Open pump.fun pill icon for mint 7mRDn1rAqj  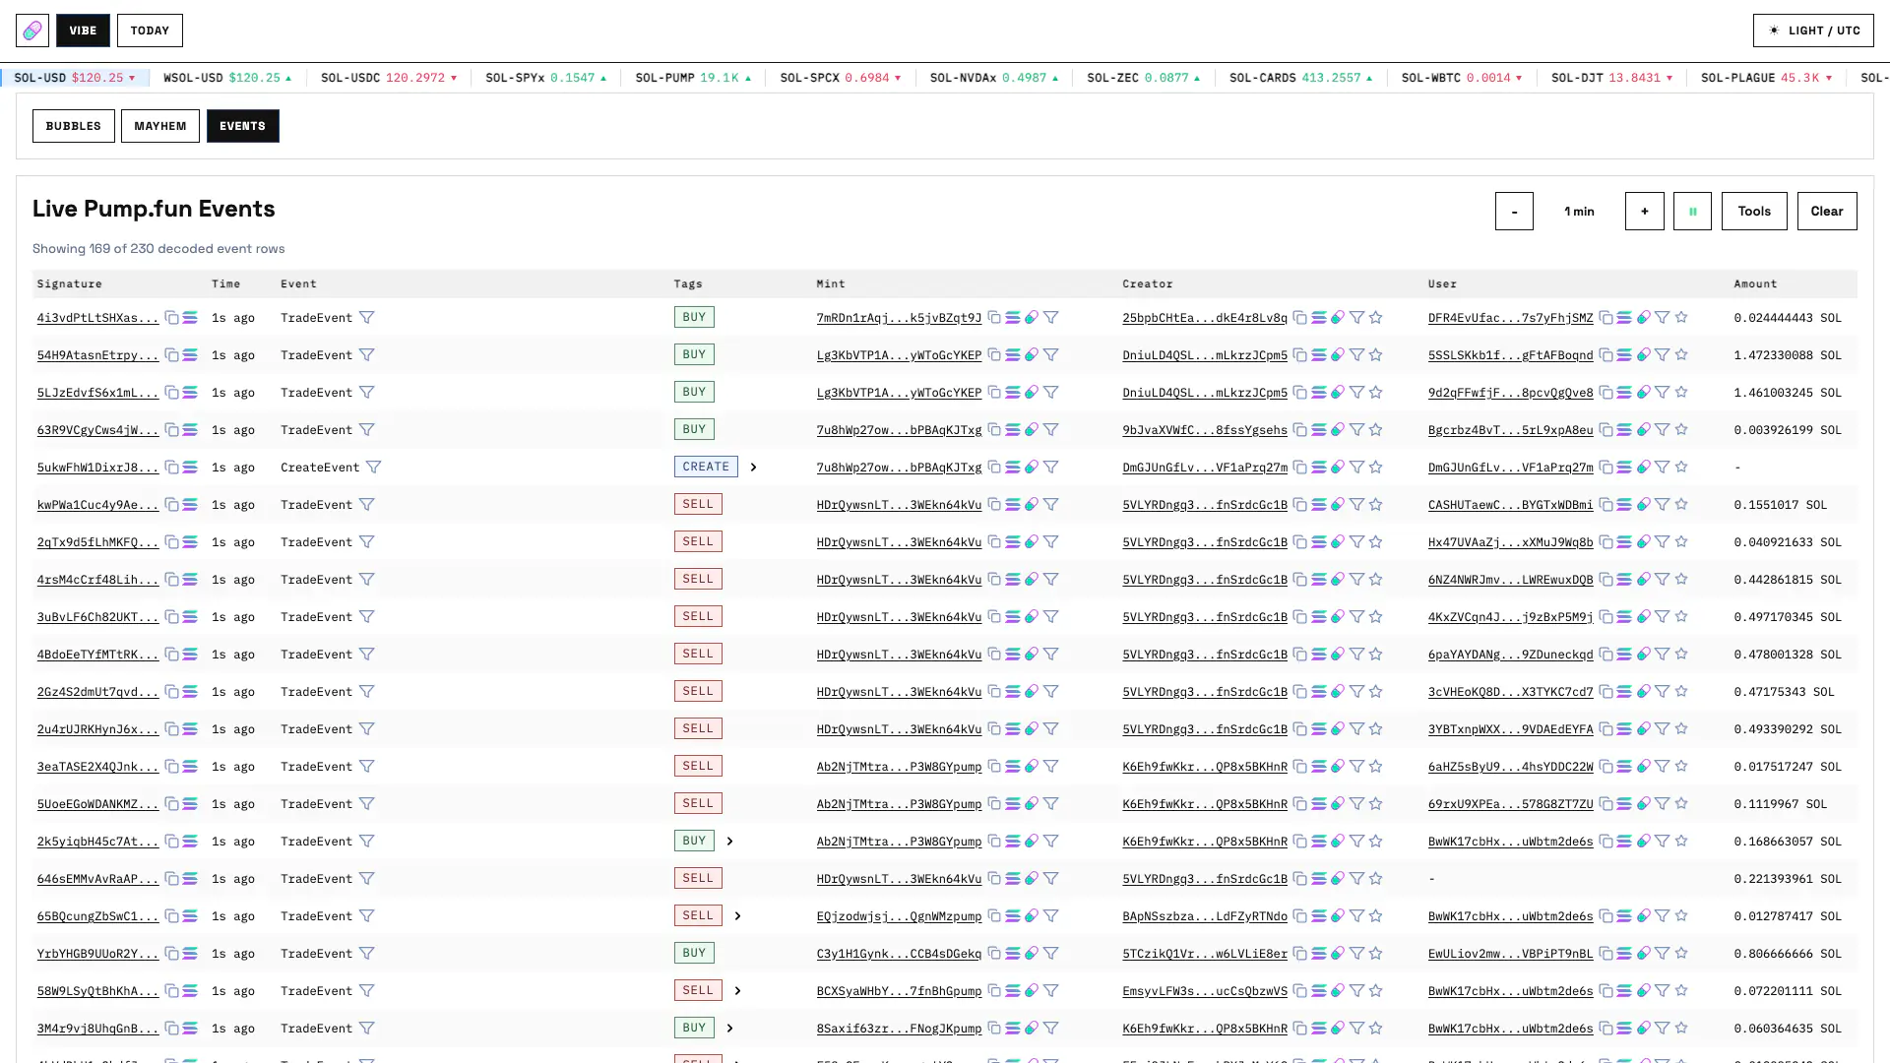[1032, 318]
